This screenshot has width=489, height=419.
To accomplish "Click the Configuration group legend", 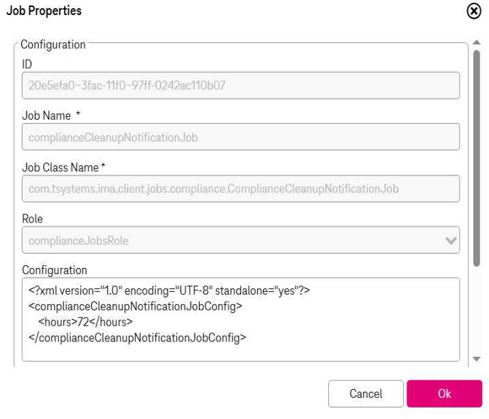I will coord(53,44).
